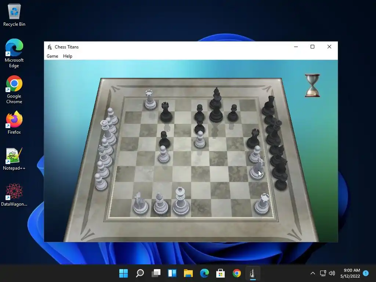Select the Notepad++ desktop shortcut
376x282 pixels.
[x=14, y=159]
